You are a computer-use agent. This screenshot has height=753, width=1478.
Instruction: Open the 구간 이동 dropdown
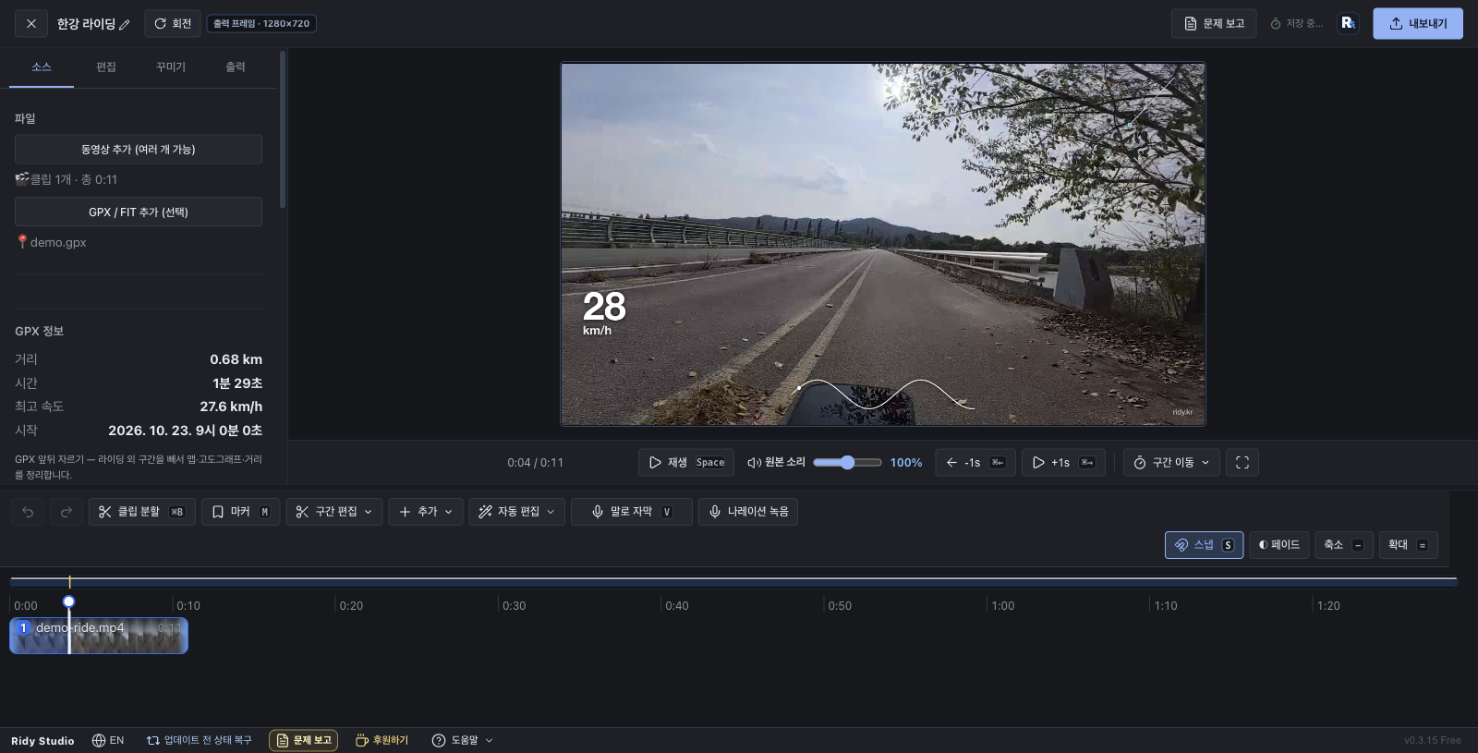point(1171,462)
